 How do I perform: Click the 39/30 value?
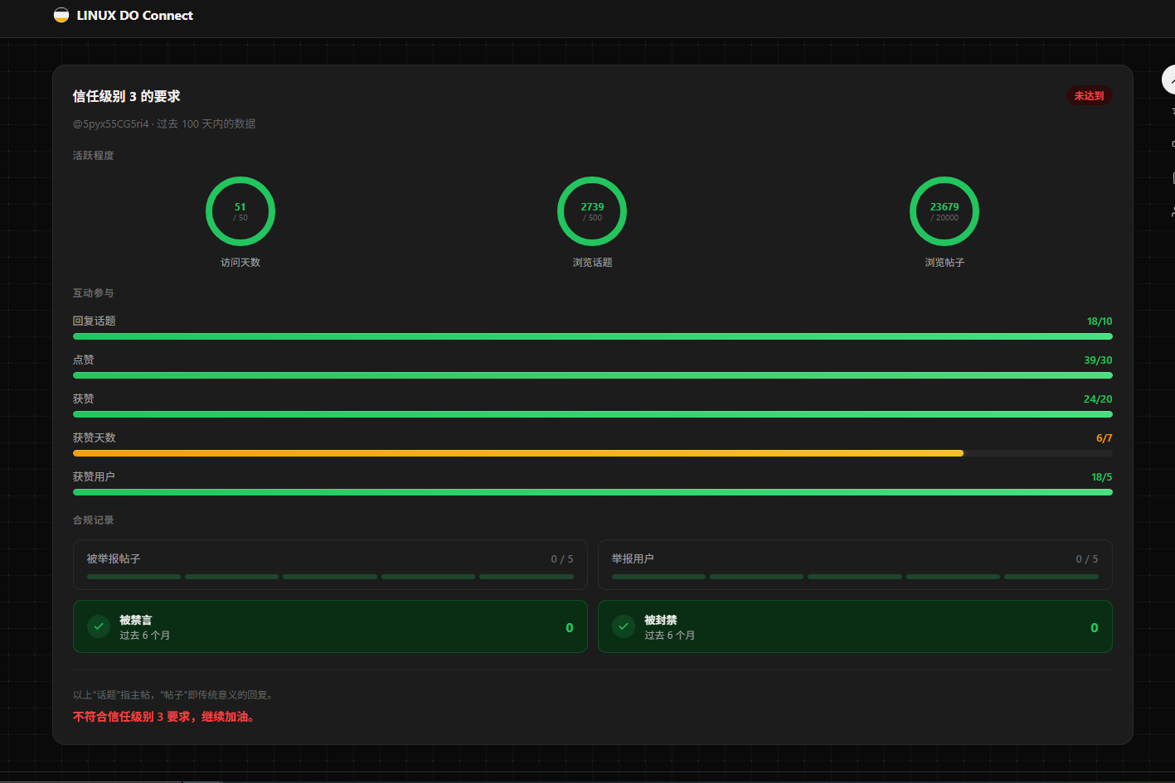tap(1098, 360)
